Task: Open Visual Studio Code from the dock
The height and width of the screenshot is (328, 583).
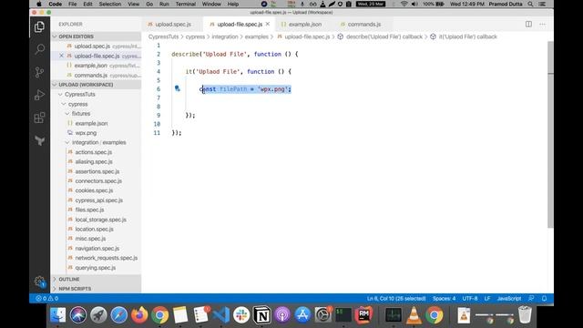Action: tap(221, 315)
